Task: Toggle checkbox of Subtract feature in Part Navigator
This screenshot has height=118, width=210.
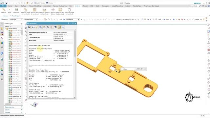Action: point(10,90)
